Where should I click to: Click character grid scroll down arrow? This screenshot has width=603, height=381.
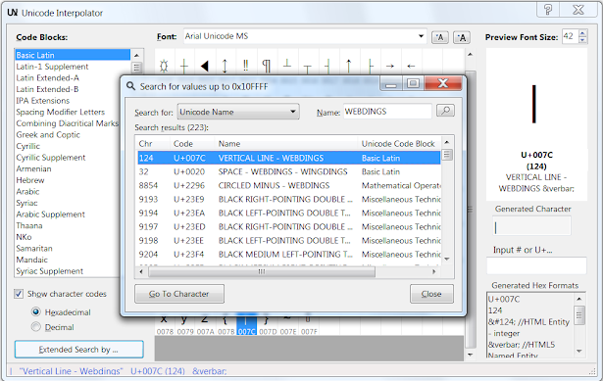471,355
